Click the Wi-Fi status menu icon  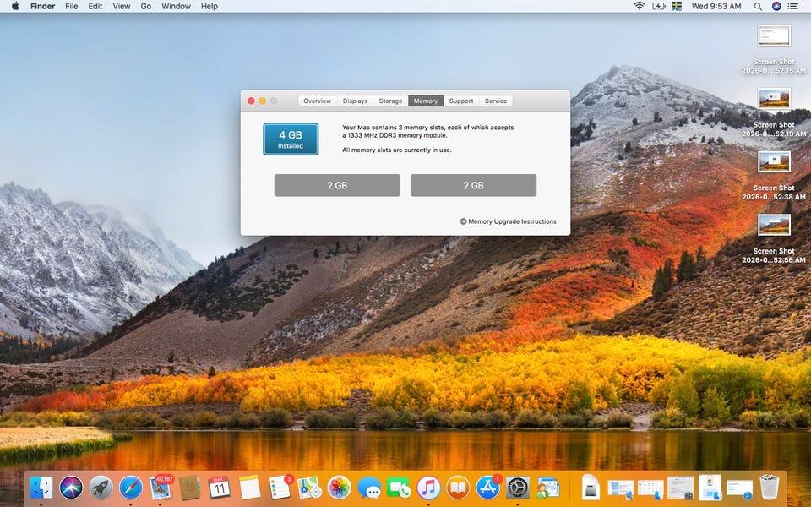pyautogui.click(x=640, y=6)
